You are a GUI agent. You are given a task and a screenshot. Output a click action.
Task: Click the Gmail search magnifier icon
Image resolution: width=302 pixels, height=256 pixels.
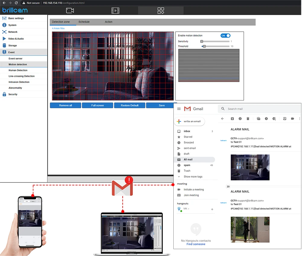tap(223, 109)
